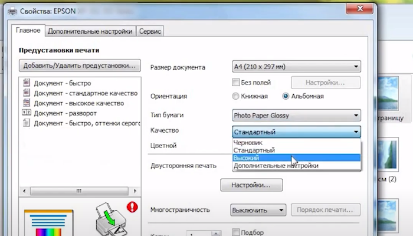Screen dimensions: 413x236
Task: Click the color page preview image
Action: pos(49,223)
